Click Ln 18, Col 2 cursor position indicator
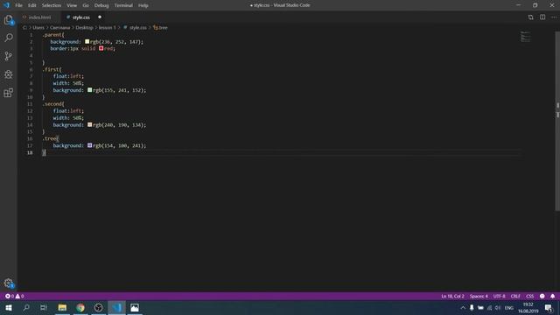The width and height of the screenshot is (560, 315). coord(452,296)
